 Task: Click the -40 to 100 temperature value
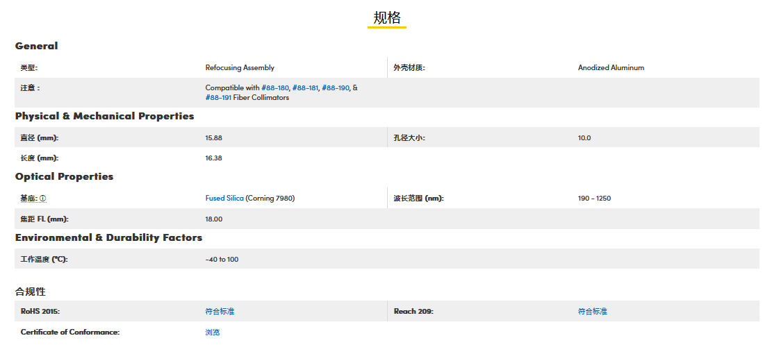[222, 260]
